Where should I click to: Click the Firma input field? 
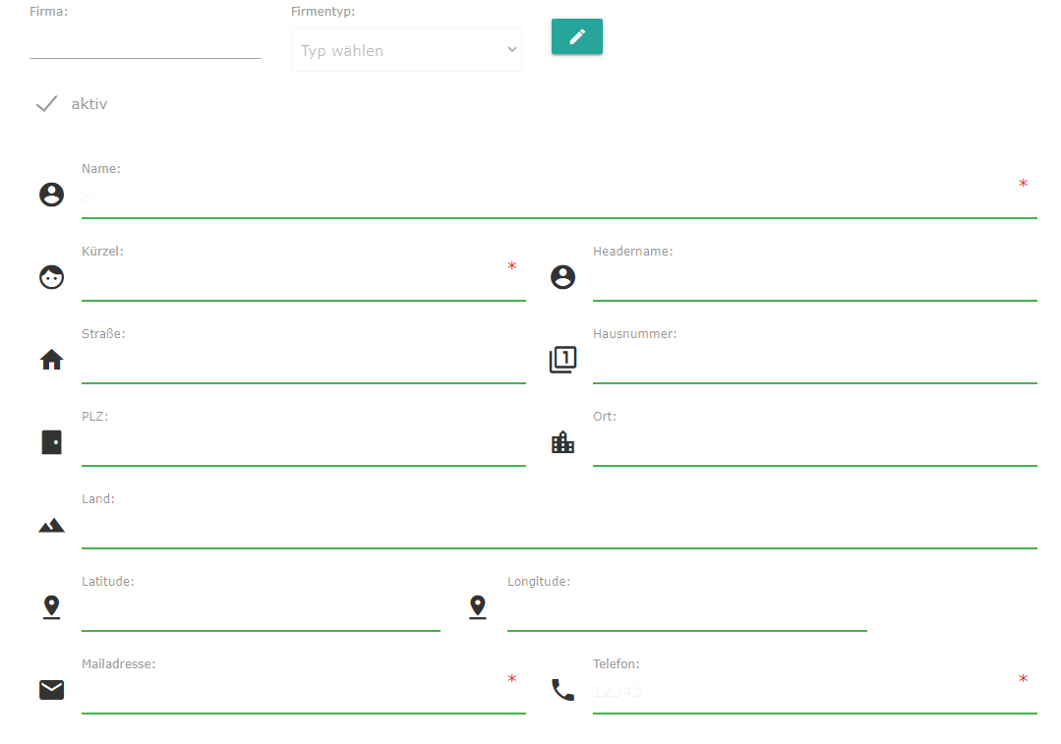tap(146, 44)
